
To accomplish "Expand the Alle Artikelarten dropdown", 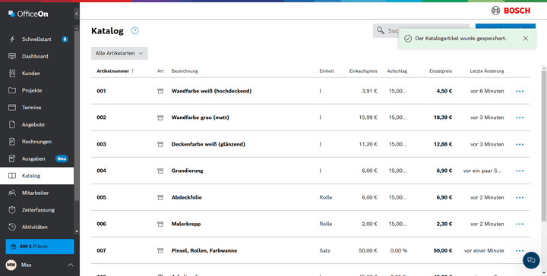I will pyautogui.click(x=119, y=53).
